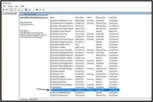
Task: Select WinHTTP Web Proxy Auto-Discovery row
Action: [84, 79]
